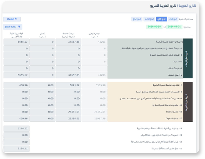Switch to الربع الرابع quarter tab
205x159 pixels.
pos(137,19)
